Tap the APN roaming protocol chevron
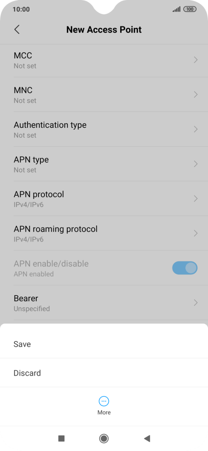Viewport: 208px width, 451px height. coord(196,233)
